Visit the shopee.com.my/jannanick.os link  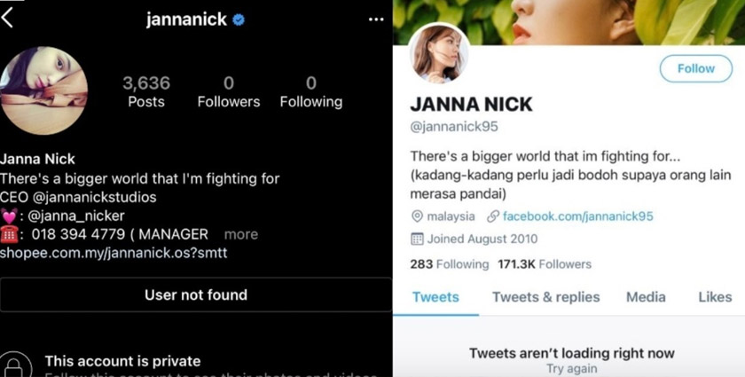[x=114, y=253]
